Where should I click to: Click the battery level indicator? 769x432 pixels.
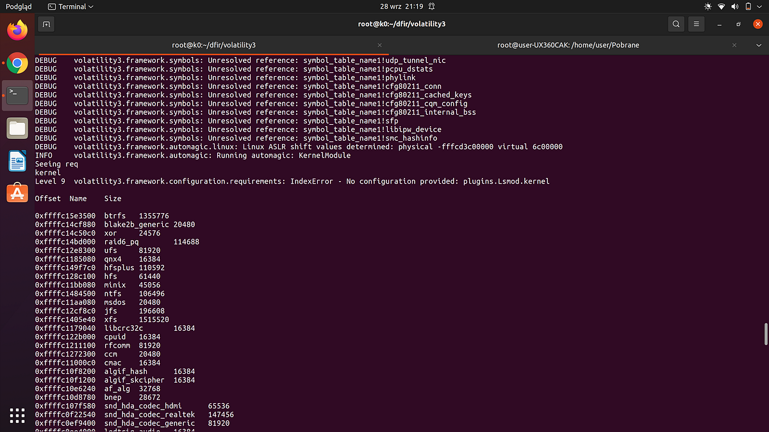[x=748, y=6]
